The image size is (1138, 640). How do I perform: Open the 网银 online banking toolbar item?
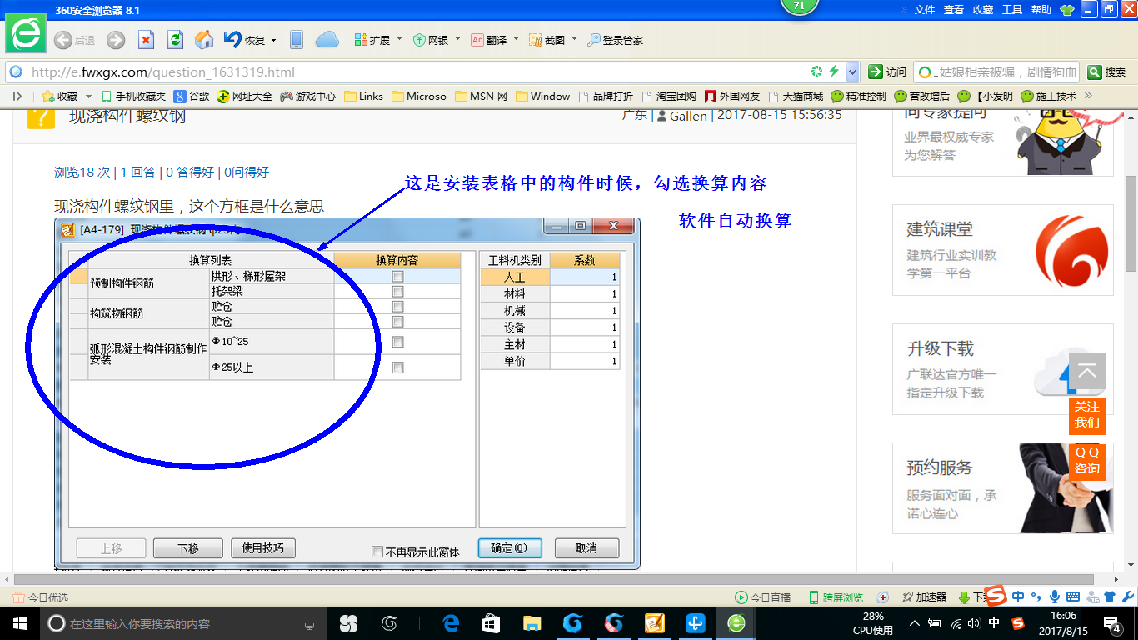tap(431, 40)
